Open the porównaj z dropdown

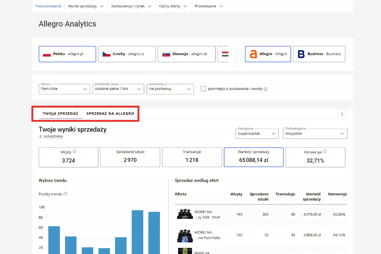[170, 89]
